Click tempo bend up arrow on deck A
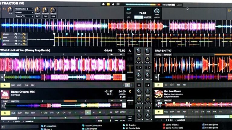The height and width of the screenshot is (130, 232). pyautogui.click(x=121, y=54)
